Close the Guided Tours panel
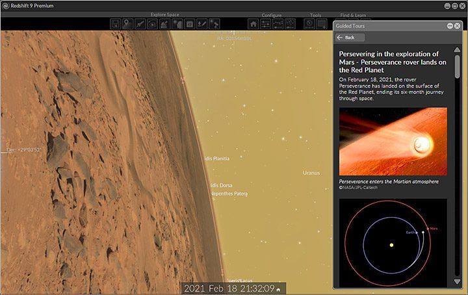This screenshot has height=295, width=468. point(457,26)
